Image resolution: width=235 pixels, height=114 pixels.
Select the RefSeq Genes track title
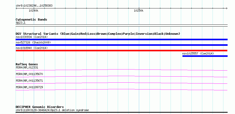click(x=27, y=65)
